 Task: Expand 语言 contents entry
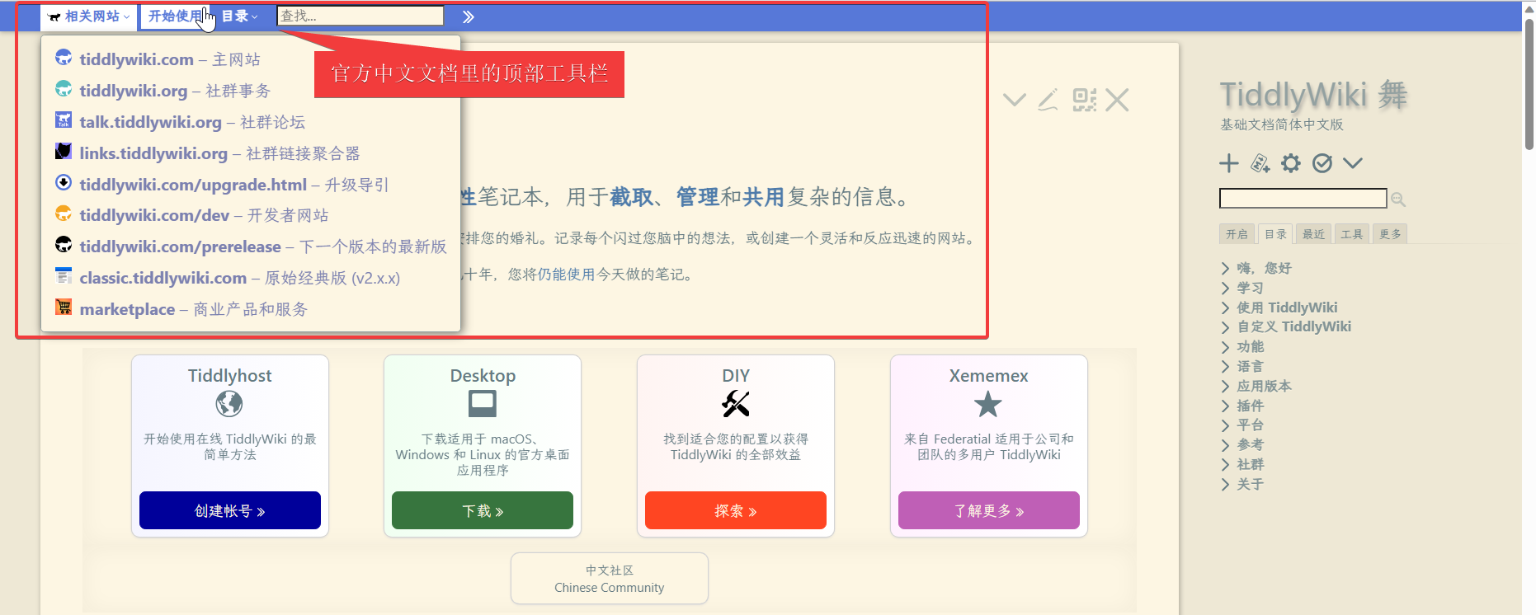pos(1226,366)
